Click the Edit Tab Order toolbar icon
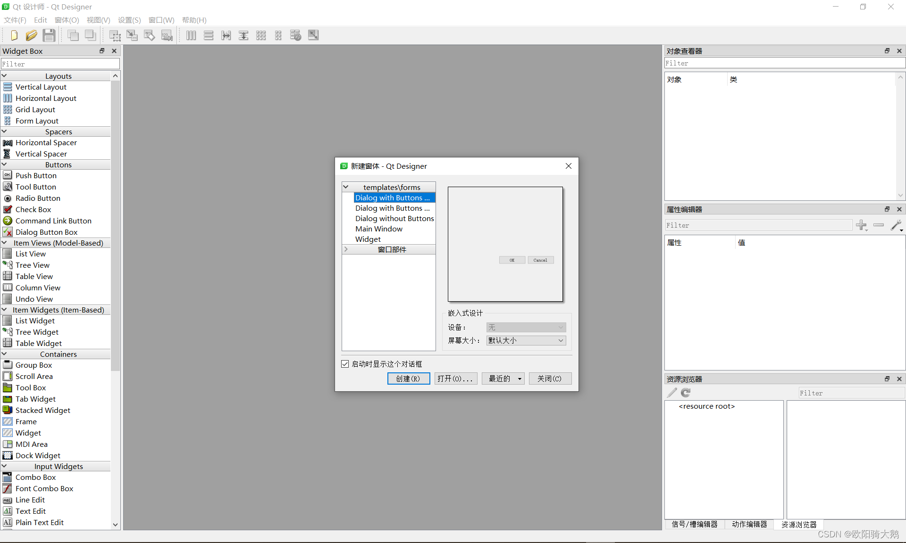 point(167,35)
